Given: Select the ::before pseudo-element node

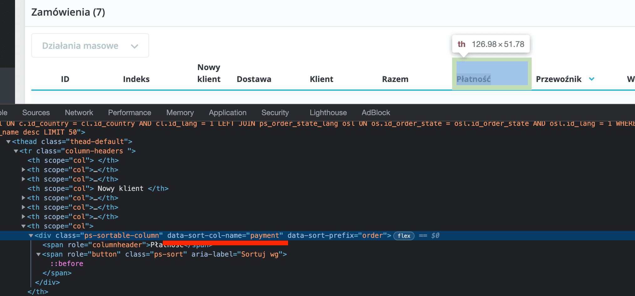Looking at the screenshot, I should click(67, 263).
